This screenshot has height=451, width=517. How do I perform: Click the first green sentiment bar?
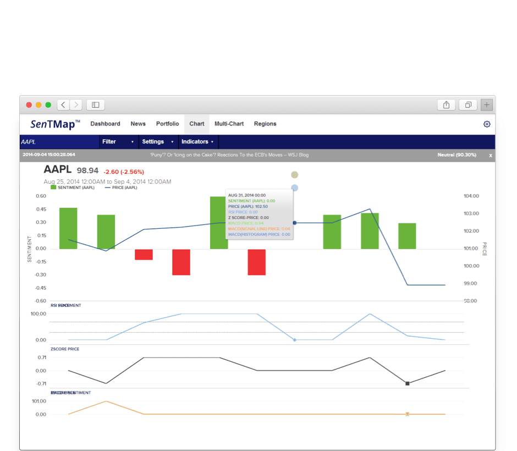point(68,228)
